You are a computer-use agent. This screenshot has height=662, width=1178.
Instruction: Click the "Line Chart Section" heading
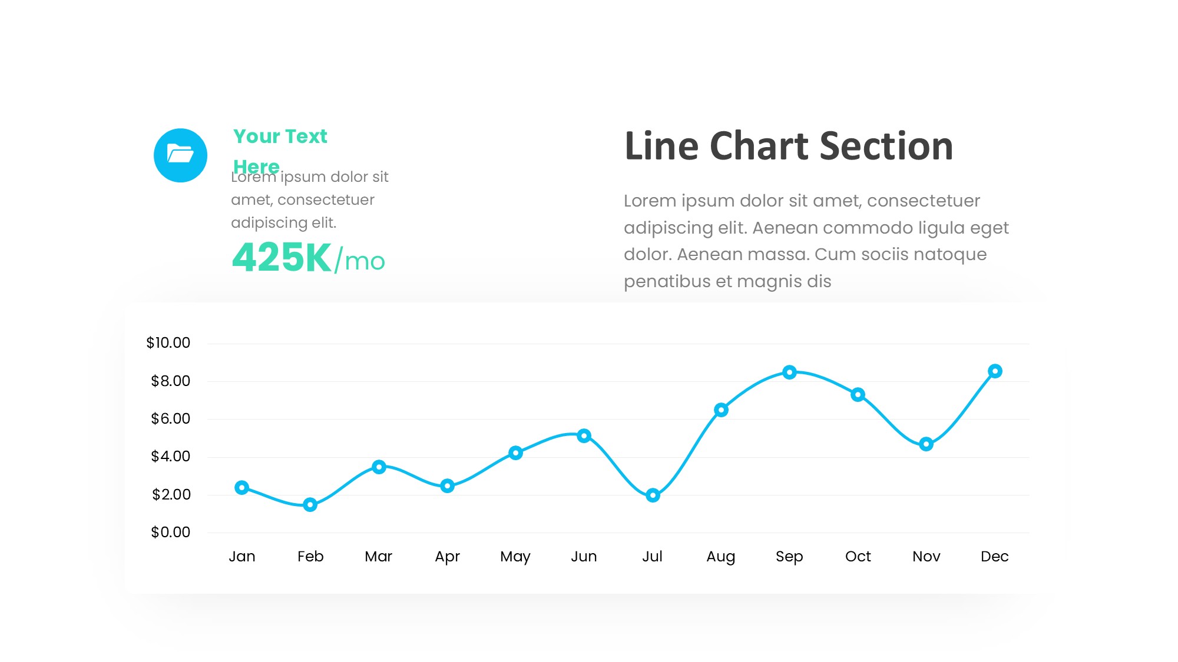[x=789, y=146]
